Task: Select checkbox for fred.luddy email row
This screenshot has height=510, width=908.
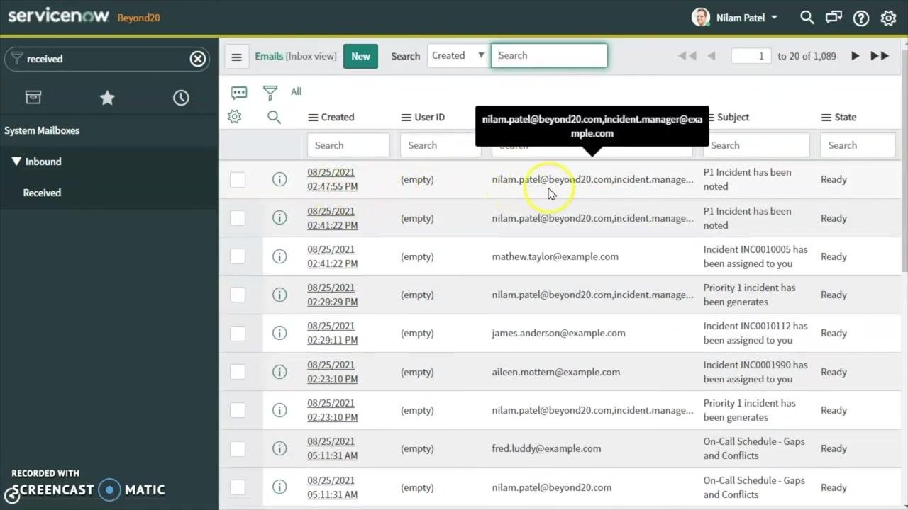Action: [x=238, y=448]
